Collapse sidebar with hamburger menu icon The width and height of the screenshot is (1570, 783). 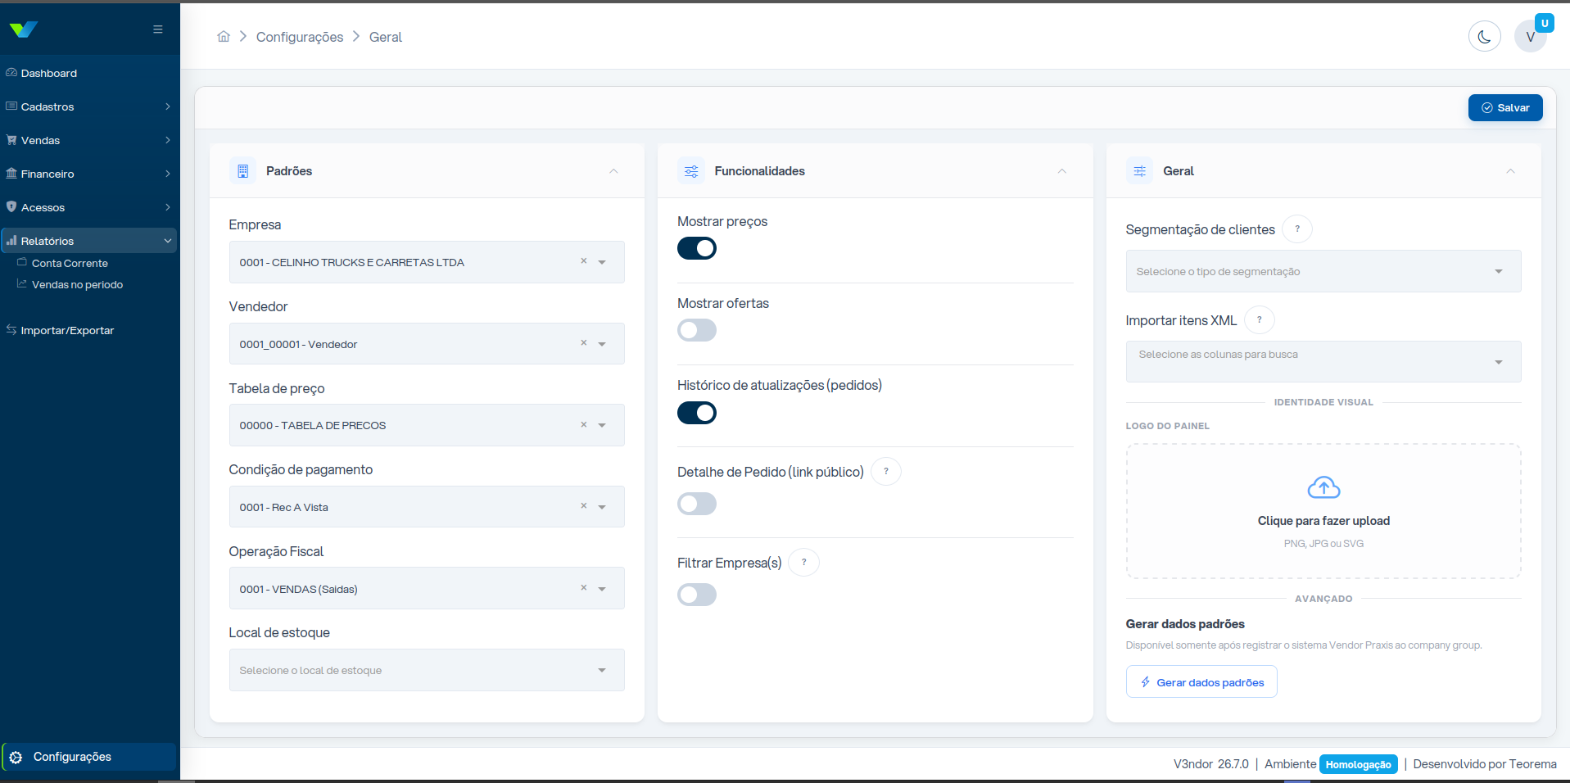[158, 29]
